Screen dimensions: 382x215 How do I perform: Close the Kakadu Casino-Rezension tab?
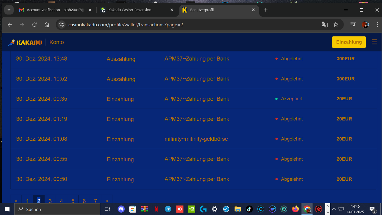coord(172,10)
